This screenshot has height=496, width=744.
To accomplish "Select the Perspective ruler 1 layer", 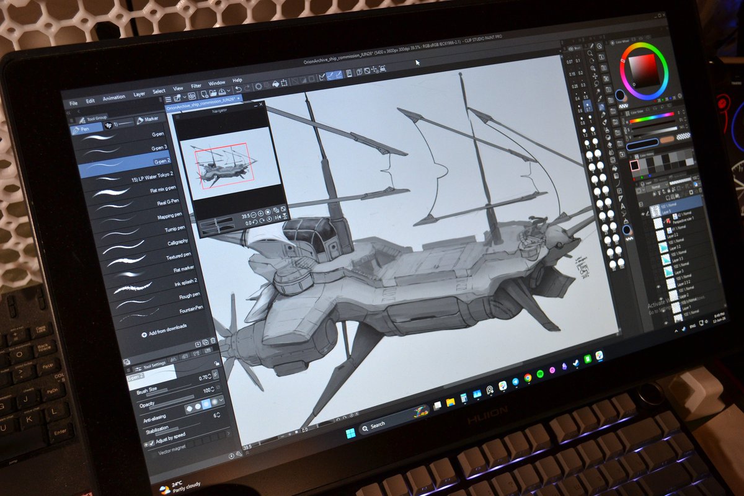I will (680, 221).
